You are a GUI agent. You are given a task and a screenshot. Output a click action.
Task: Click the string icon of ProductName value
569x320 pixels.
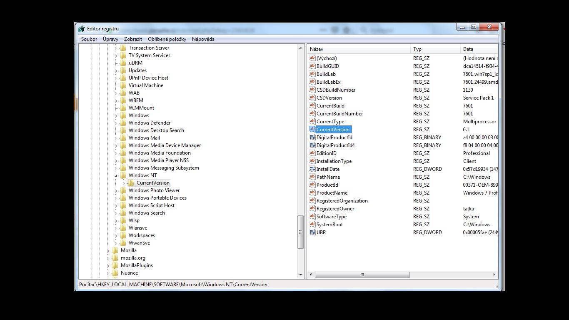[312, 192]
